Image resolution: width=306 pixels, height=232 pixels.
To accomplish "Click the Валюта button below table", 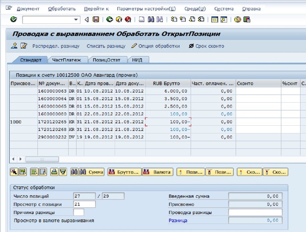I will (x=157, y=172).
